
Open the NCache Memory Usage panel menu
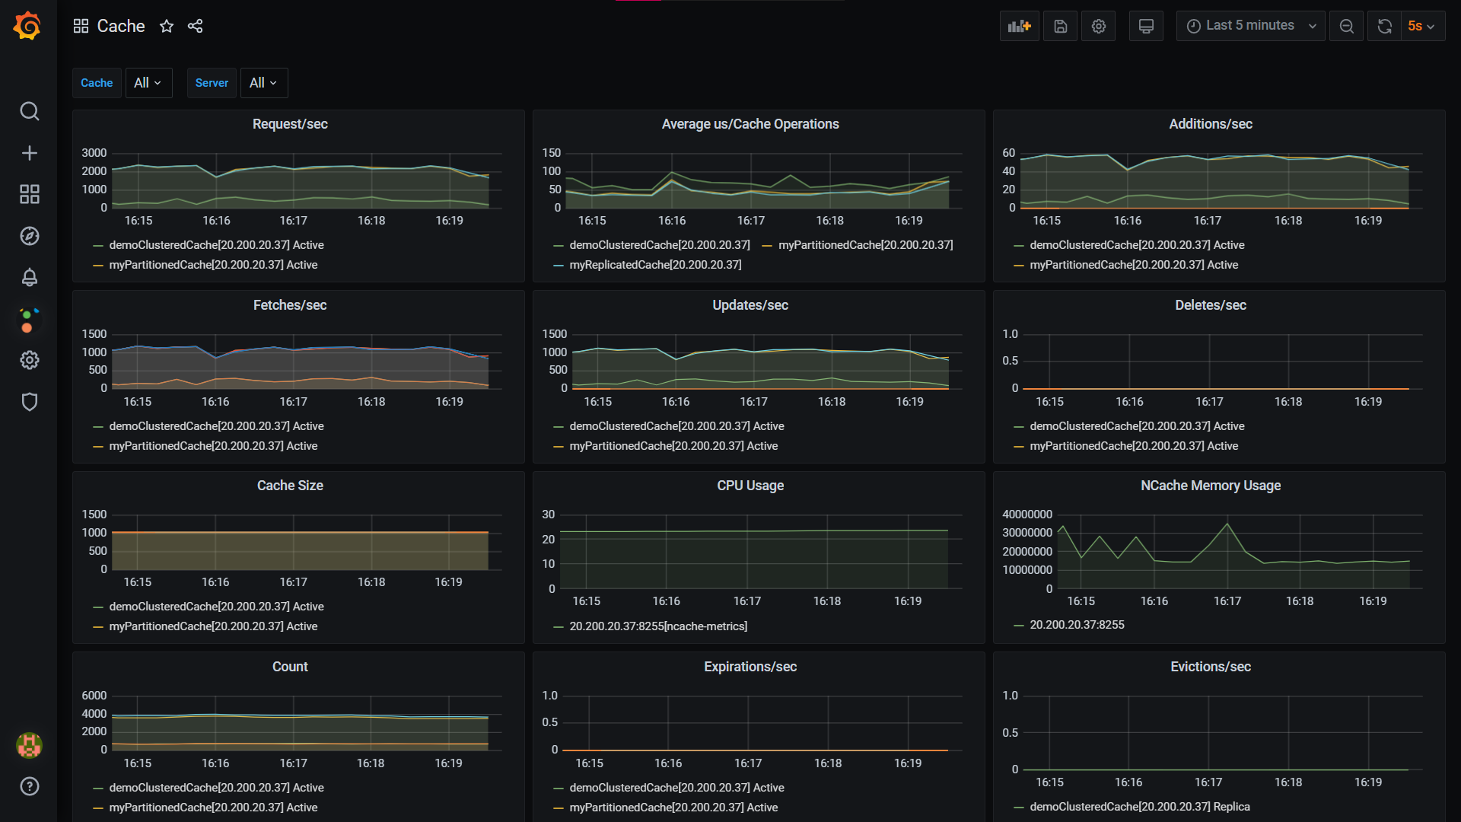[1211, 486]
